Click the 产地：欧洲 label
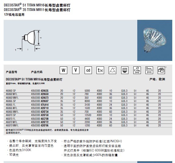 click(x=157, y=79)
